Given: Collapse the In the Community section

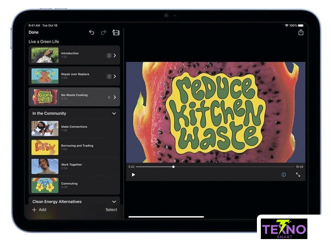Looking at the screenshot, I should coord(114,114).
